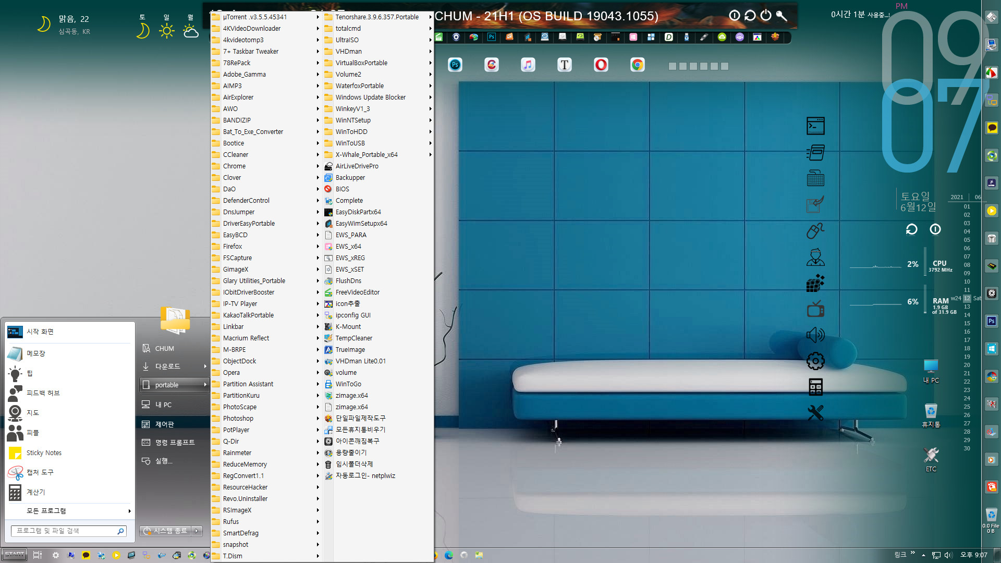Screen dimensions: 1001x563
Task: Click the taskbar clock 오후 9:07
Action: tap(974, 555)
